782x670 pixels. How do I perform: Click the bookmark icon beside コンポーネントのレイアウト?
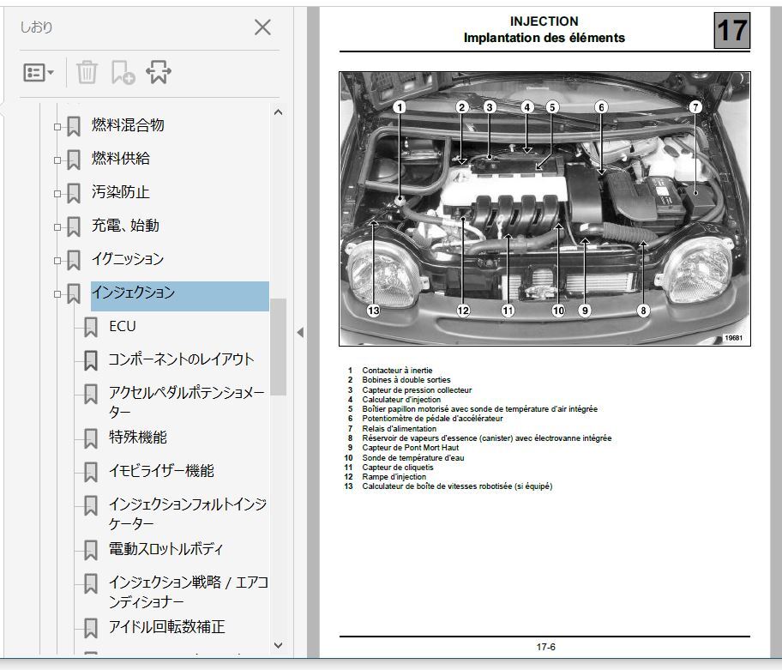click(91, 361)
